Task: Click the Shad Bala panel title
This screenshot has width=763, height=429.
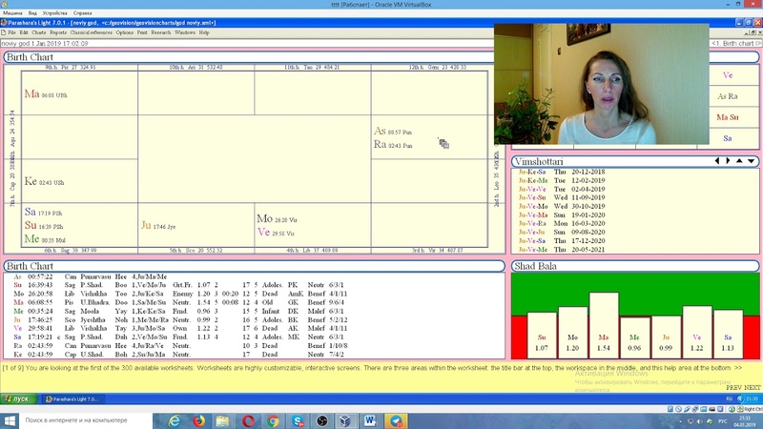Action: point(535,266)
